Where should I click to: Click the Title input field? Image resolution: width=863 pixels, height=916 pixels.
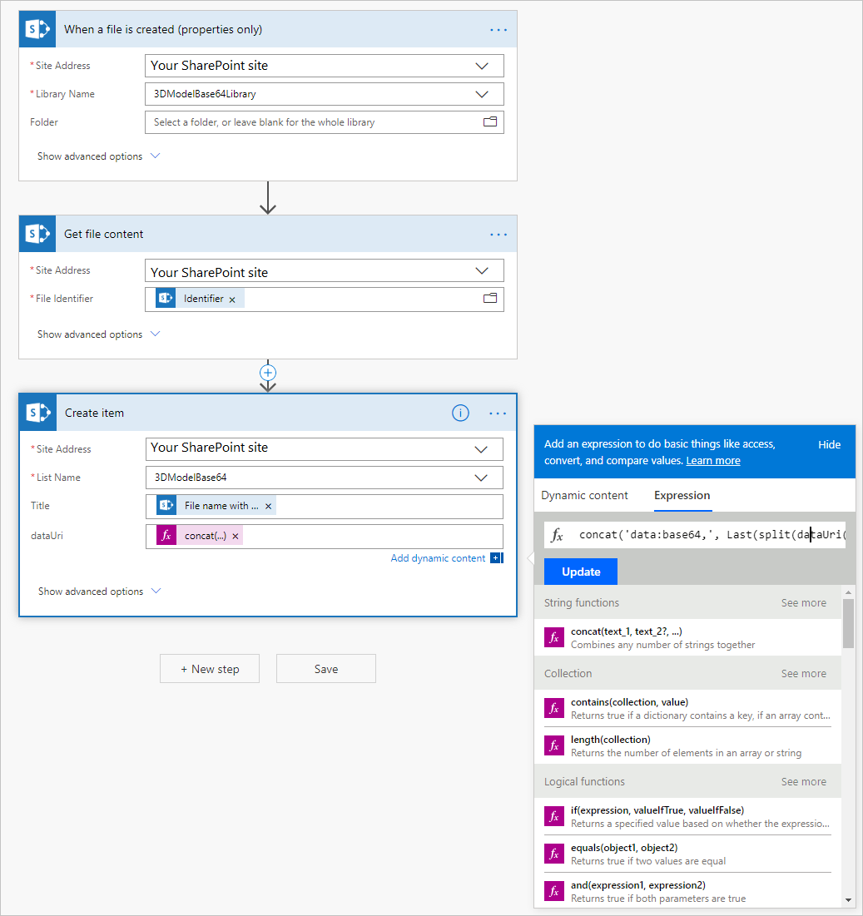pos(325,507)
